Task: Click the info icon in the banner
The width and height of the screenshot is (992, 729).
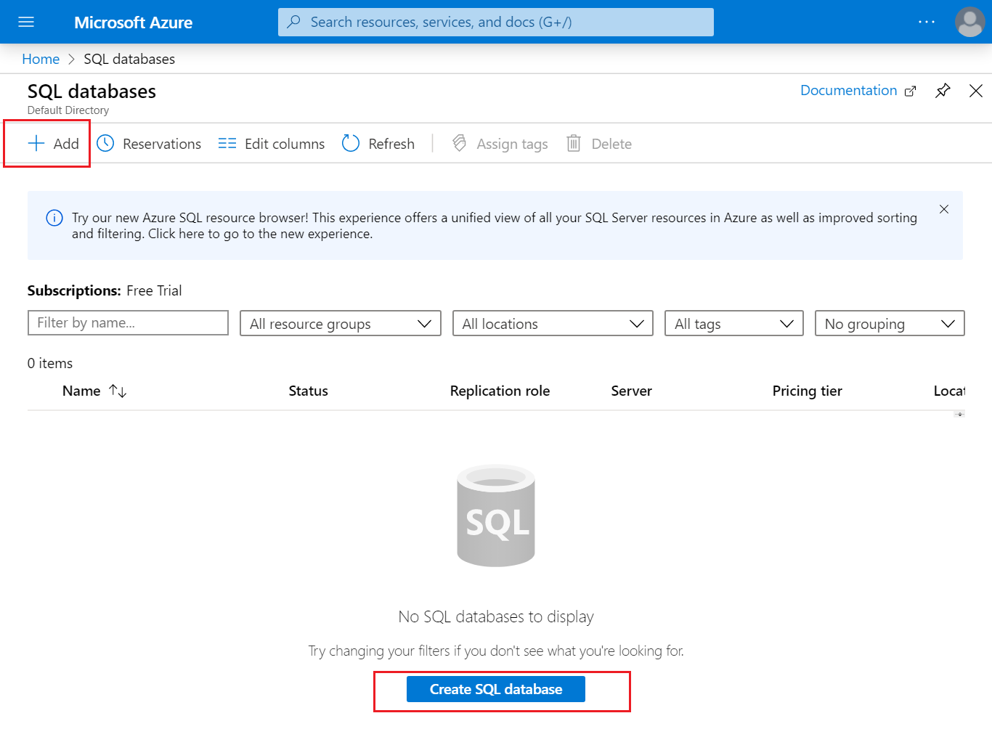Action: tap(54, 218)
